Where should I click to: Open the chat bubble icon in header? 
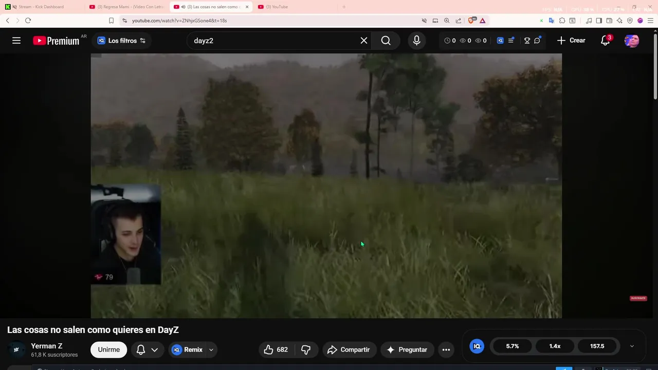point(537,41)
